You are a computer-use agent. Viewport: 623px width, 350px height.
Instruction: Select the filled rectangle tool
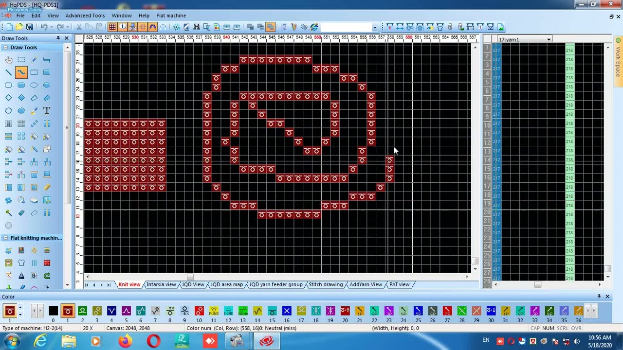(47, 72)
